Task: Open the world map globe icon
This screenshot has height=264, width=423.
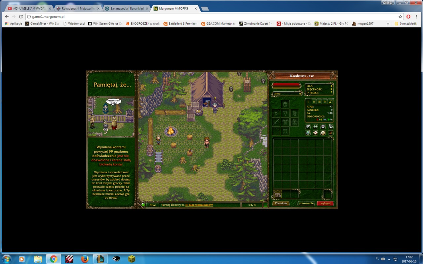Action: (x=308, y=133)
